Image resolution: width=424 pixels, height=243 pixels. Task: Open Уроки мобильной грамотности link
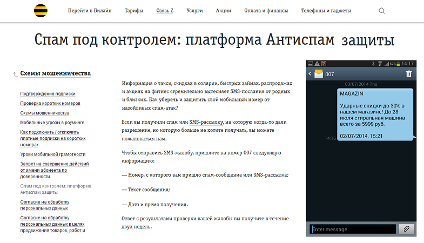[53, 154]
